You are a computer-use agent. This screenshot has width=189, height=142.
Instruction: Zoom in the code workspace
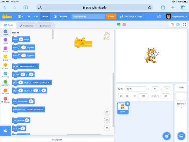pos(107,113)
